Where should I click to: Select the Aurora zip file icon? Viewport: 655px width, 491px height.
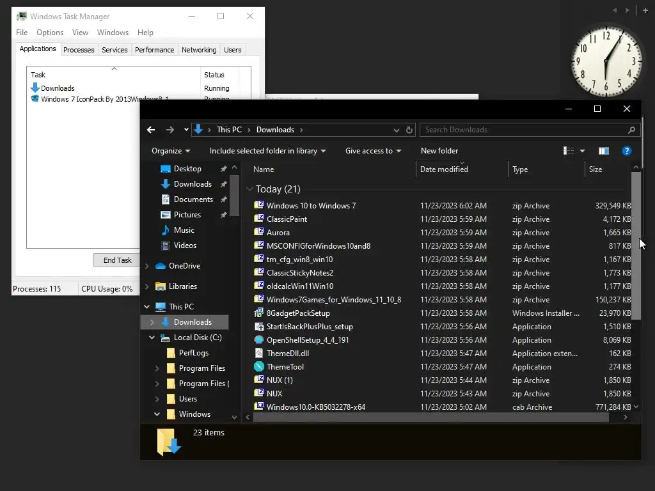(x=259, y=231)
